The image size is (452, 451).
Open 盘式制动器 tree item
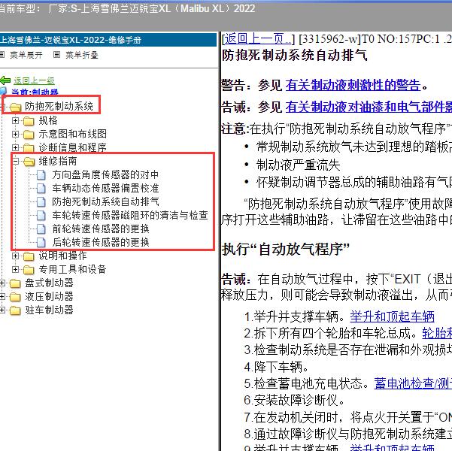click(x=49, y=283)
